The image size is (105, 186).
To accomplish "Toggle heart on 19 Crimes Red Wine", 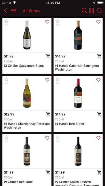I will click(47, 138).
